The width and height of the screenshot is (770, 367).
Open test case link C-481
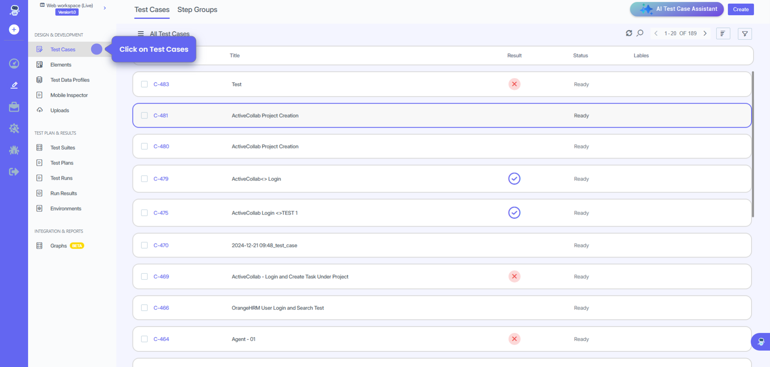(161, 116)
